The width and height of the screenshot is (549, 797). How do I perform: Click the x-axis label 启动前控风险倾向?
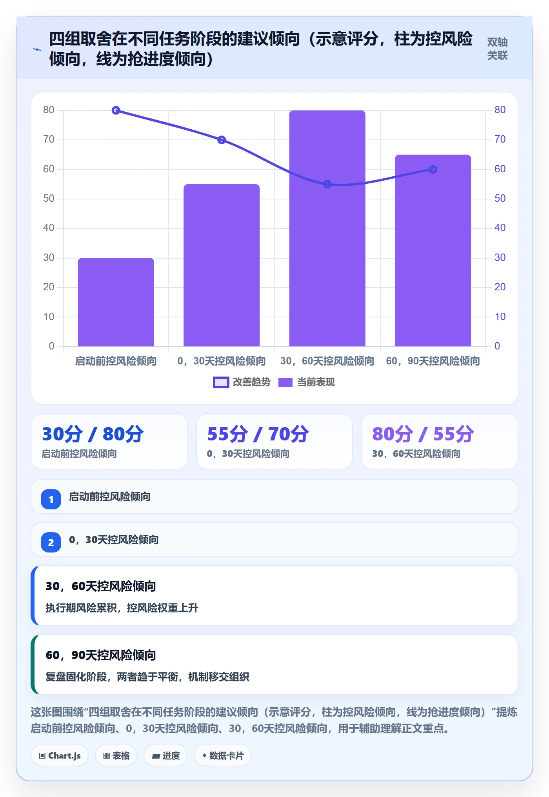pyautogui.click(x=116, y=361)
